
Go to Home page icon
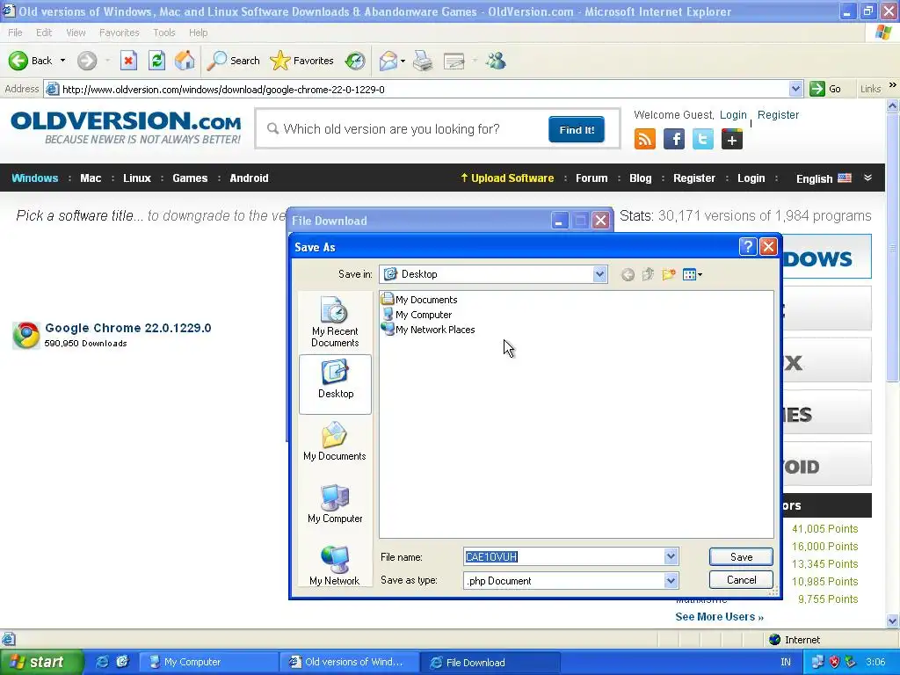185,61
